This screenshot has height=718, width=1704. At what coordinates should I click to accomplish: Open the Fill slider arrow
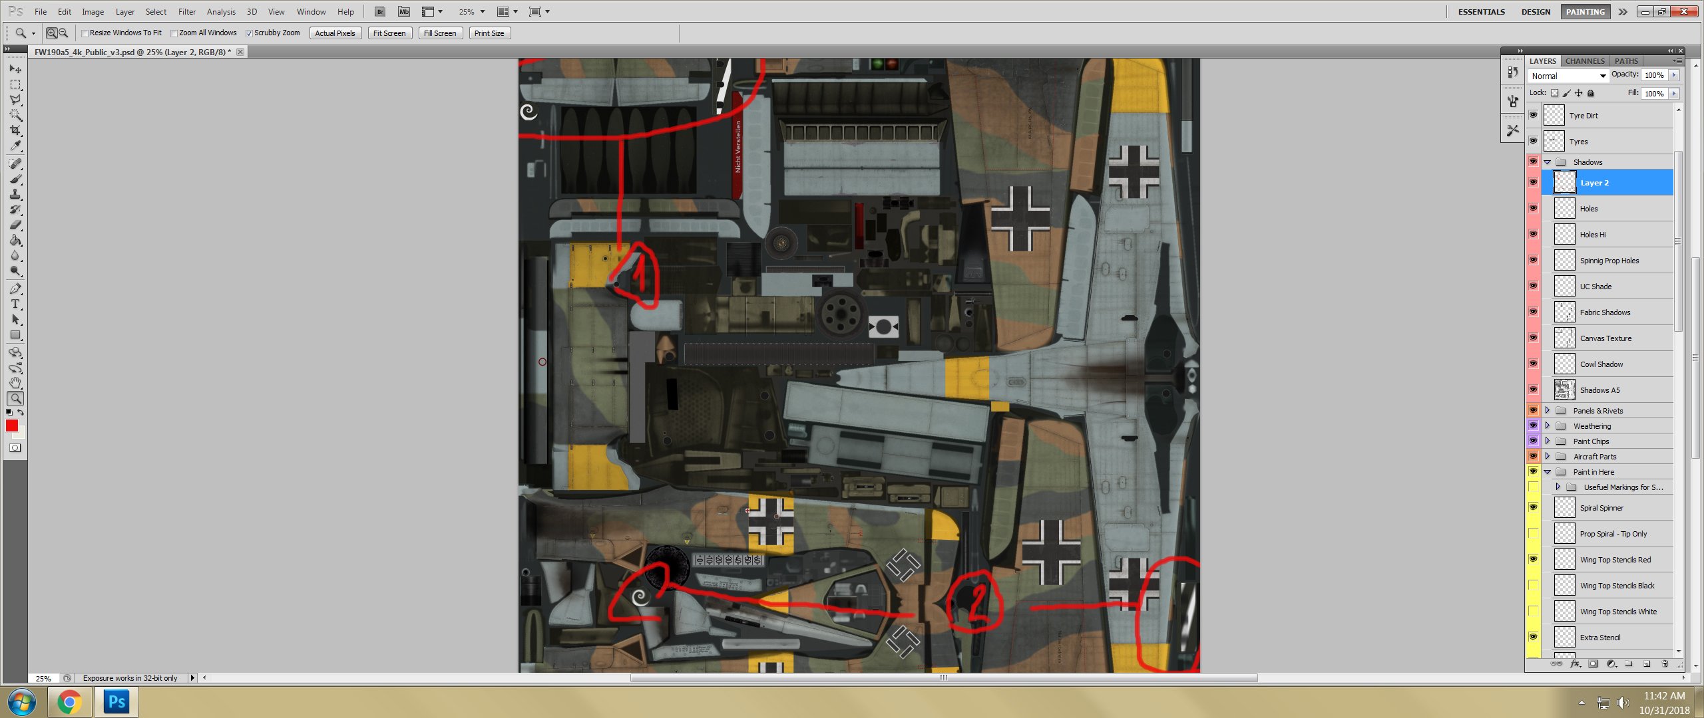[1674, 94]
